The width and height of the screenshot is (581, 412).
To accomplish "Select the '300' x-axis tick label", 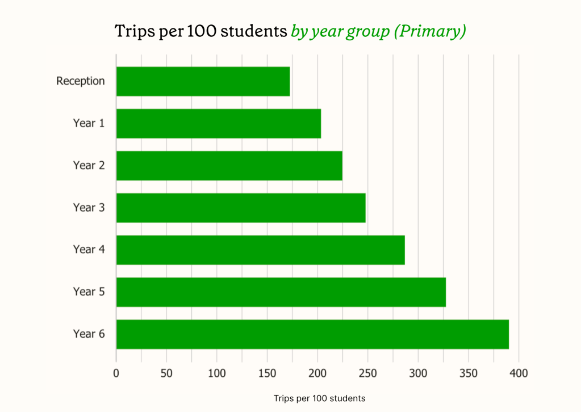I will [418, 373].
